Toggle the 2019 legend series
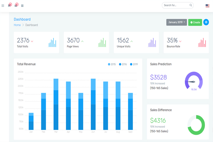Screen dimensions: 213x142 pos(134,64)
